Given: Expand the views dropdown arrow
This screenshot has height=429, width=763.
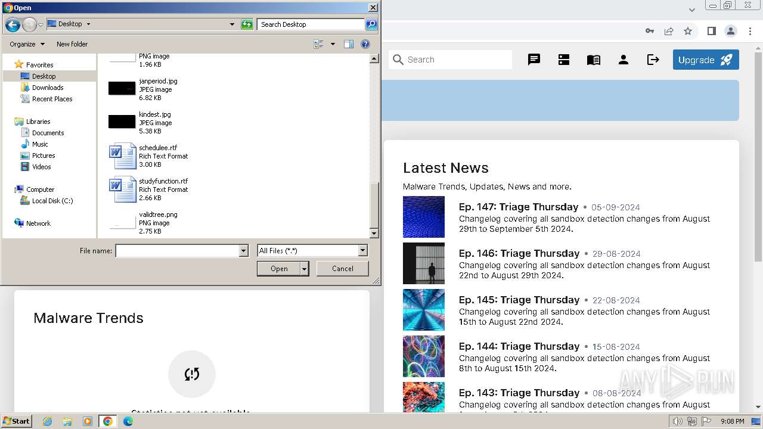Looking at the screenshot, I should tap(333, 44).
